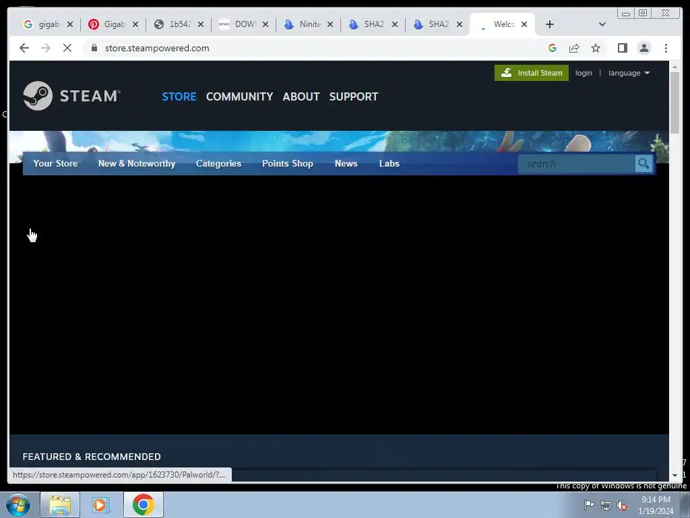Go back with the browser back arrow

[x=24, y=48]
